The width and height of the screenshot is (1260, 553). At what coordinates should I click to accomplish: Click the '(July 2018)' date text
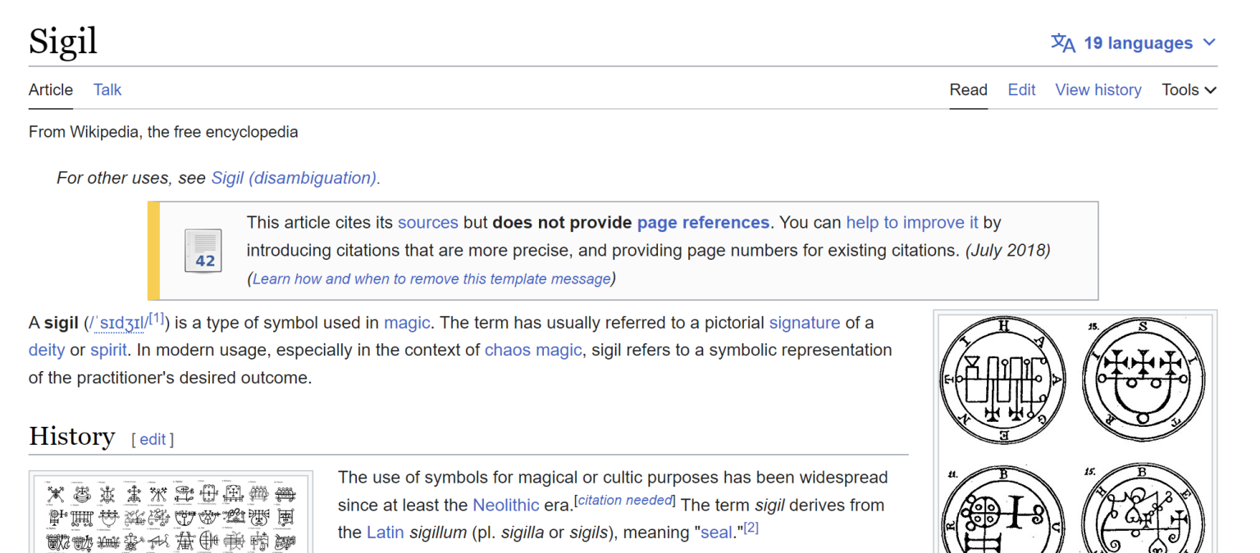click(1007, 251)
